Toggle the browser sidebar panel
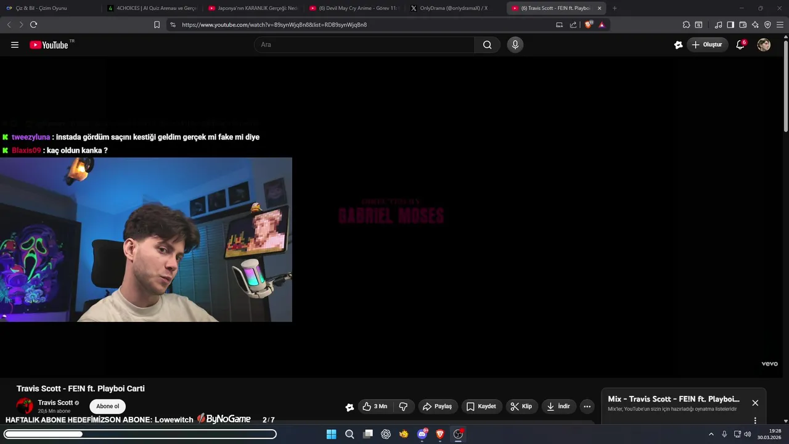The image size is (789, 444). (x=730, y=25)
